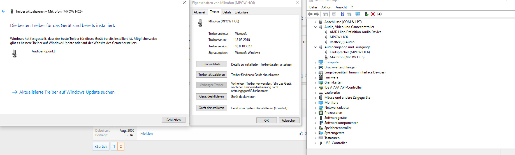Click the Back arrow in Device Manager toolbar
Image resolution: width=515 pixels, height=155 pixels.
click(310, 14)
